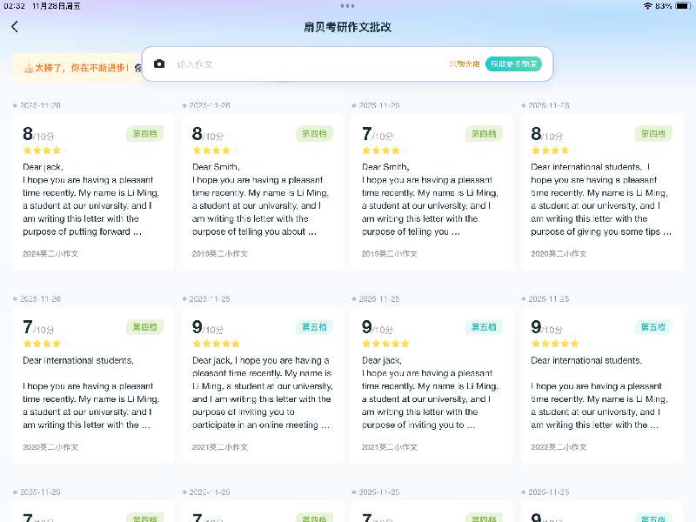
Task: Click the green 获取更多额度 button
Action: pyautogui.click(x=513, y=64)
